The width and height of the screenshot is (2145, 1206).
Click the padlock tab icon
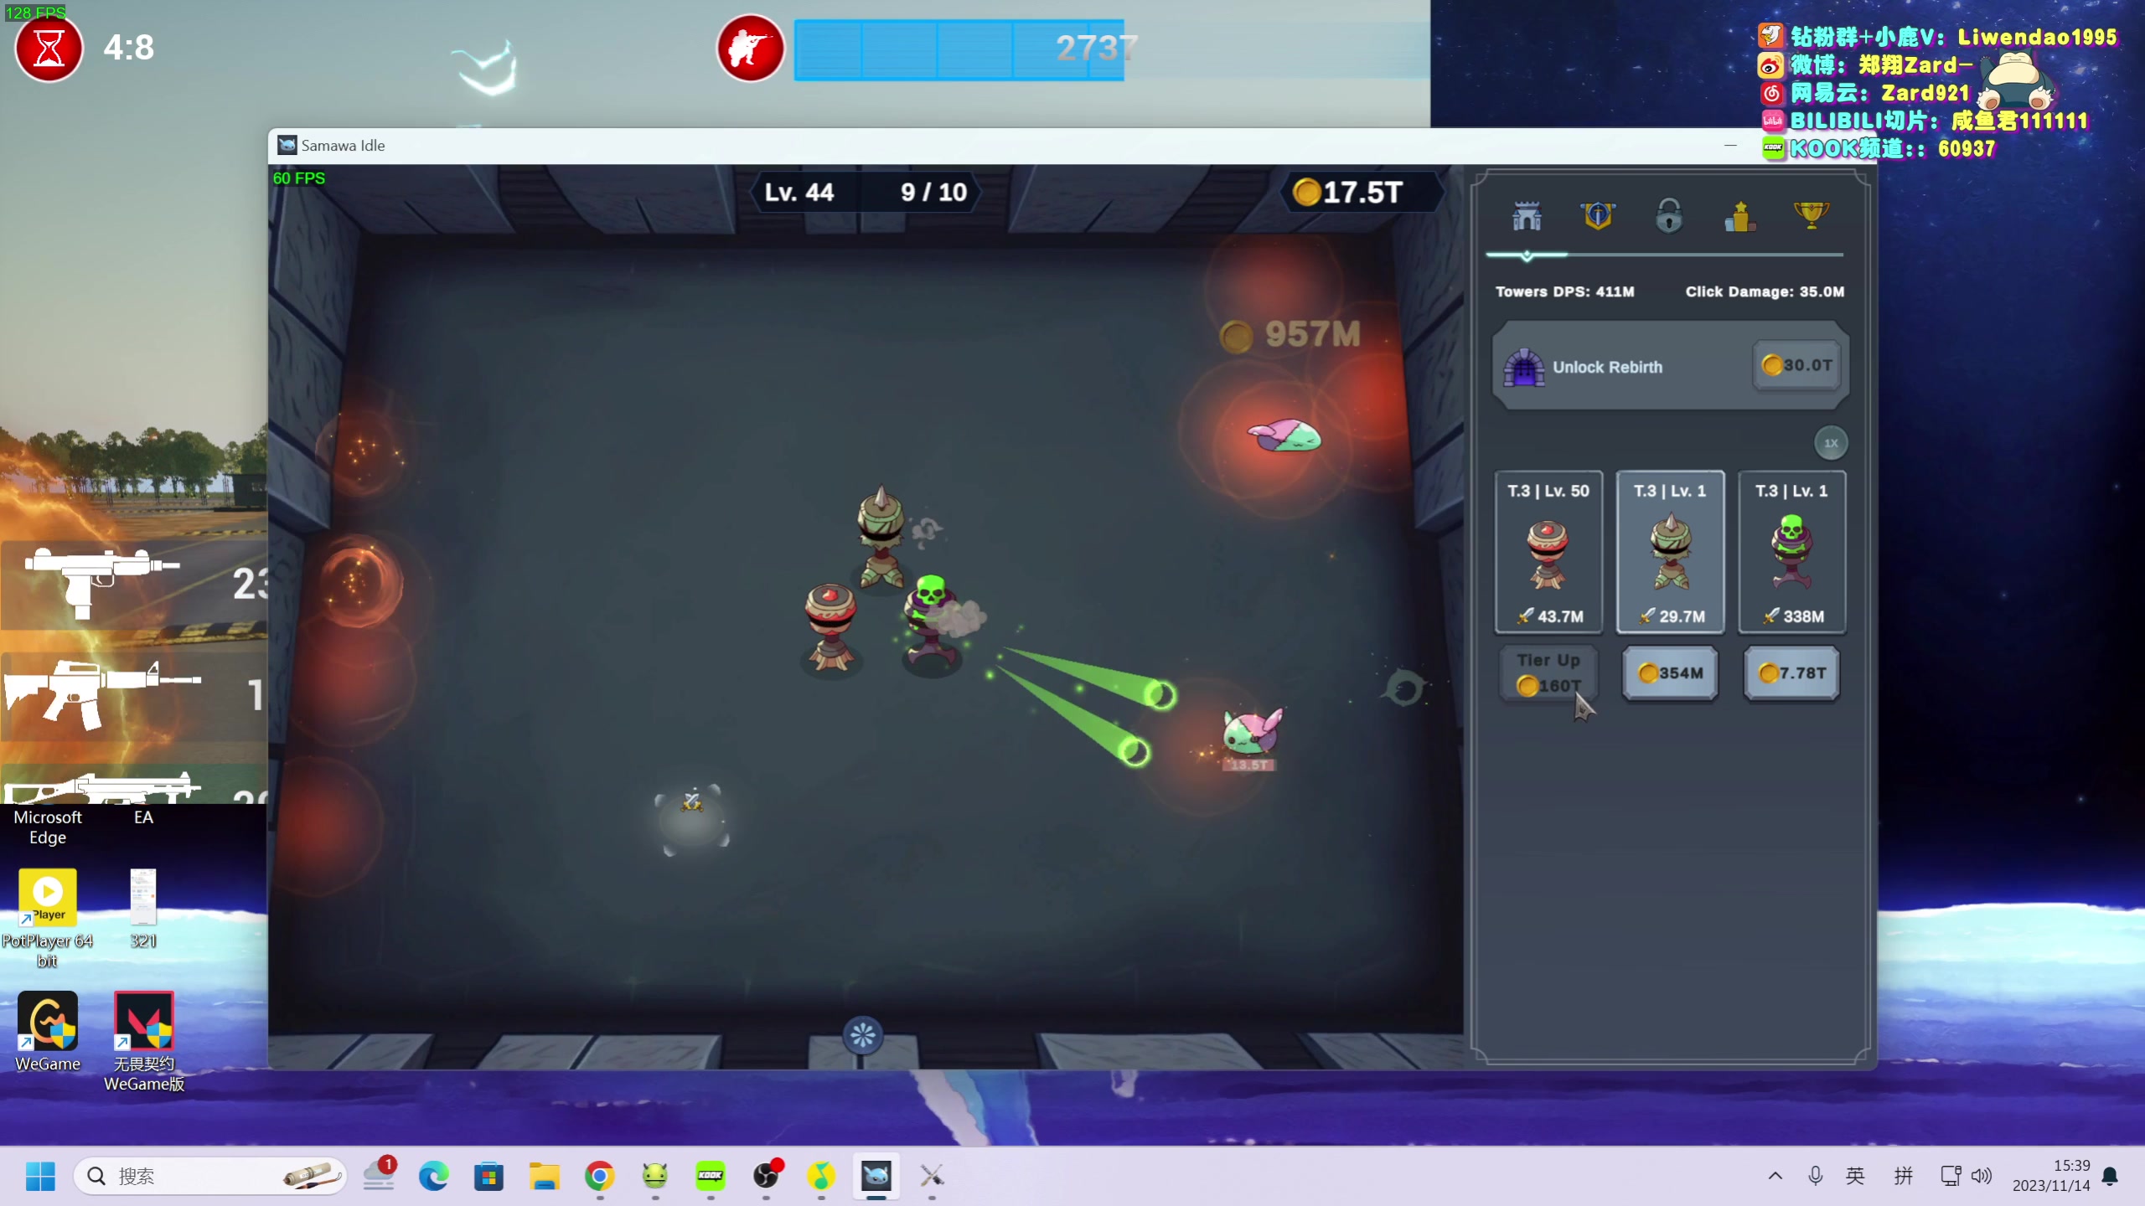[x=1669, y=216]
